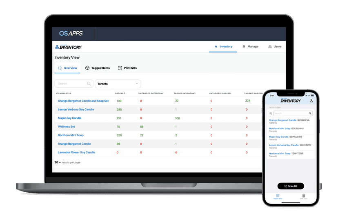The image size is (338, 213).
Task: Switch to the Inventory top menu
Action: click(223, 46)
